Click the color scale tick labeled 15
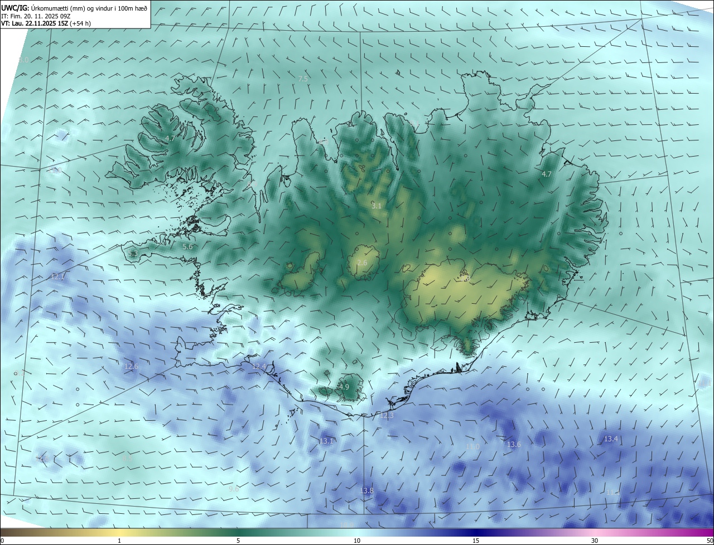This screenshot has height=545, width=714. [x=476, y=541]
